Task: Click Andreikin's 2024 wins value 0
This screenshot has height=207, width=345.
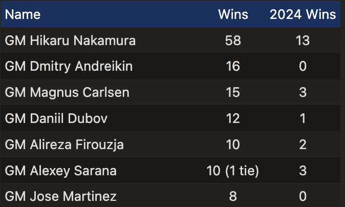Action: point(303,67)
